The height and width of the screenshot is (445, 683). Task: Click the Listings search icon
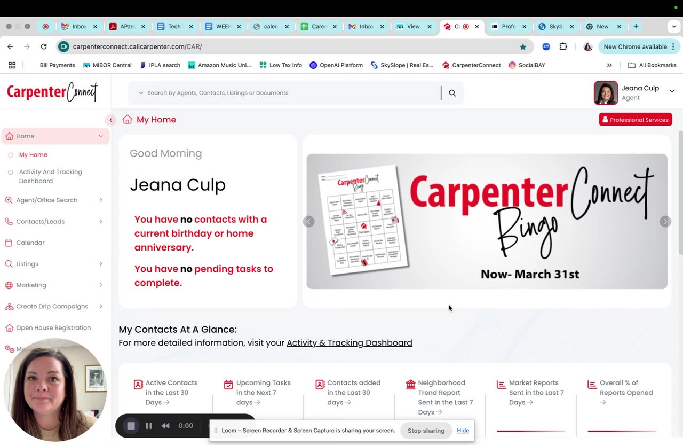9,264
